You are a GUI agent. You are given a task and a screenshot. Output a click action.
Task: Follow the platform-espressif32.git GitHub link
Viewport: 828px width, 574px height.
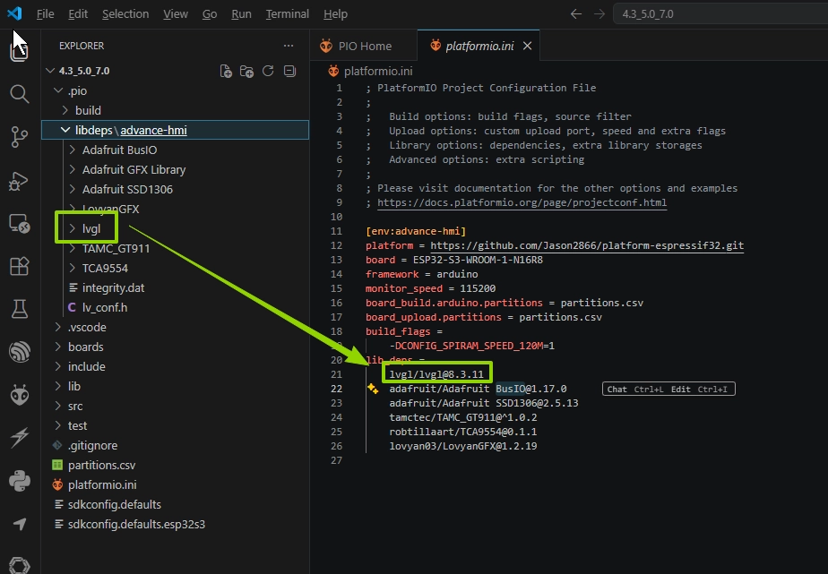point(587,245)
